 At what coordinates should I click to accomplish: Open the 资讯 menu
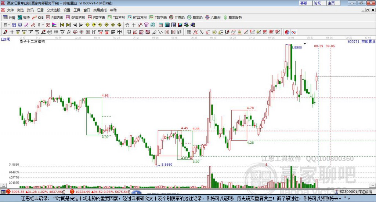click(30, 10)
